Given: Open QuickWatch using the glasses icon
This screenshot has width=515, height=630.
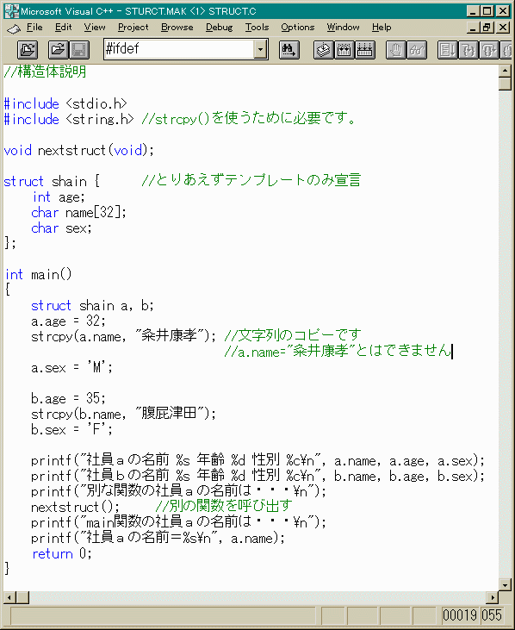Looking at the screenshot, I should [417, 50].
